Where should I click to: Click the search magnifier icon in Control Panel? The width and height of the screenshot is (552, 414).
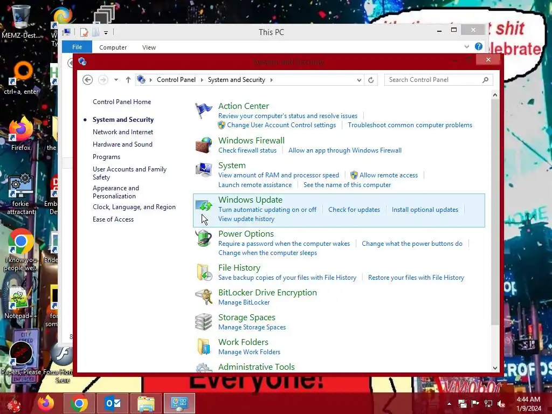486,80
